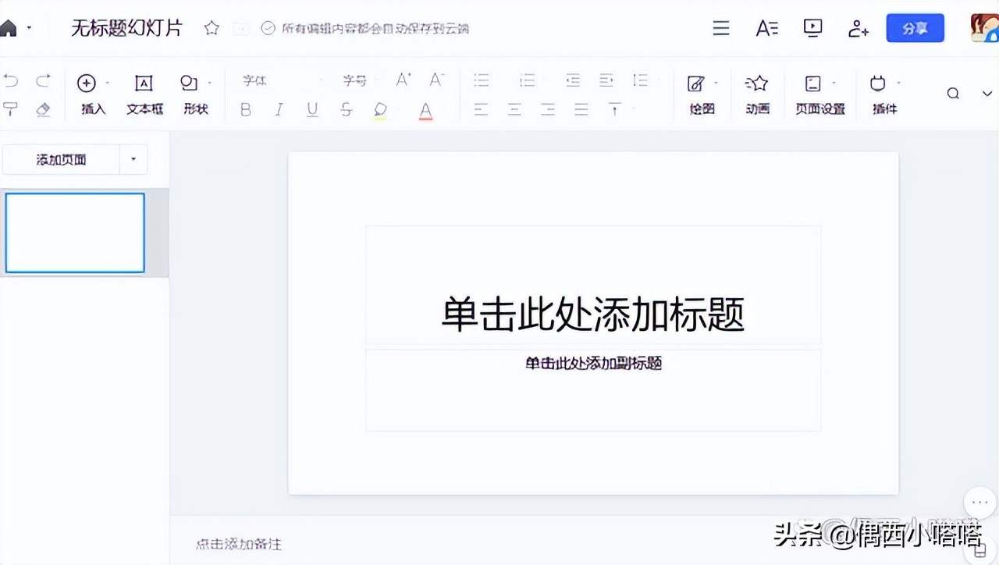Collapse the toolbar with the chevron
Screen dimensions: 999x565
[987, 92]
